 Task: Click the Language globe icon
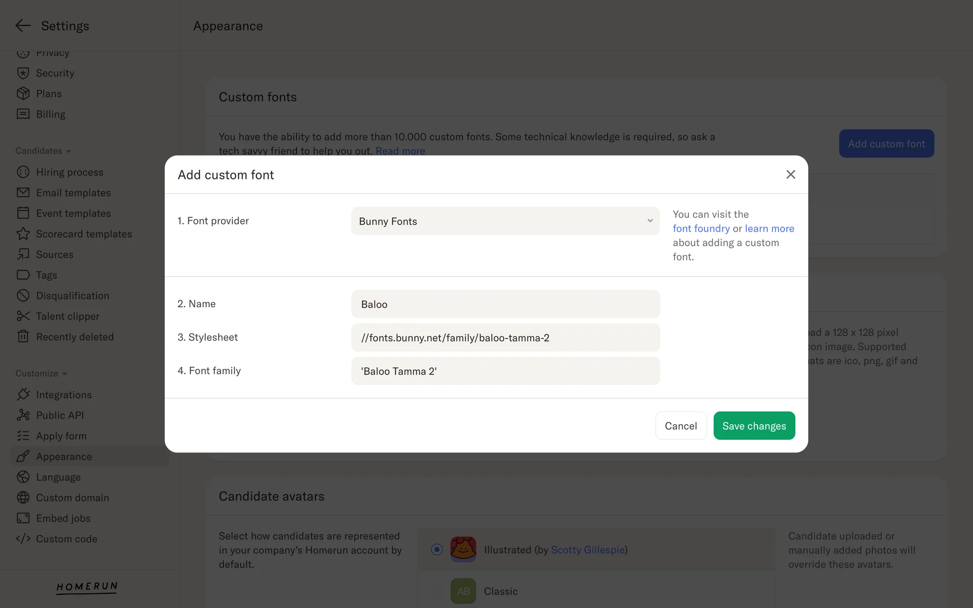click(x=23, y=477)
